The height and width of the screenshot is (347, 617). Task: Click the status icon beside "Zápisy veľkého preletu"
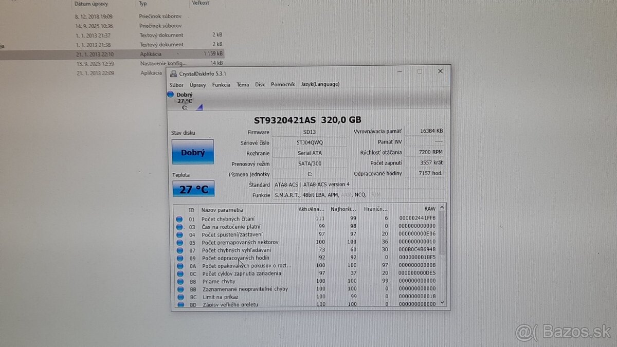click(180, 304)
